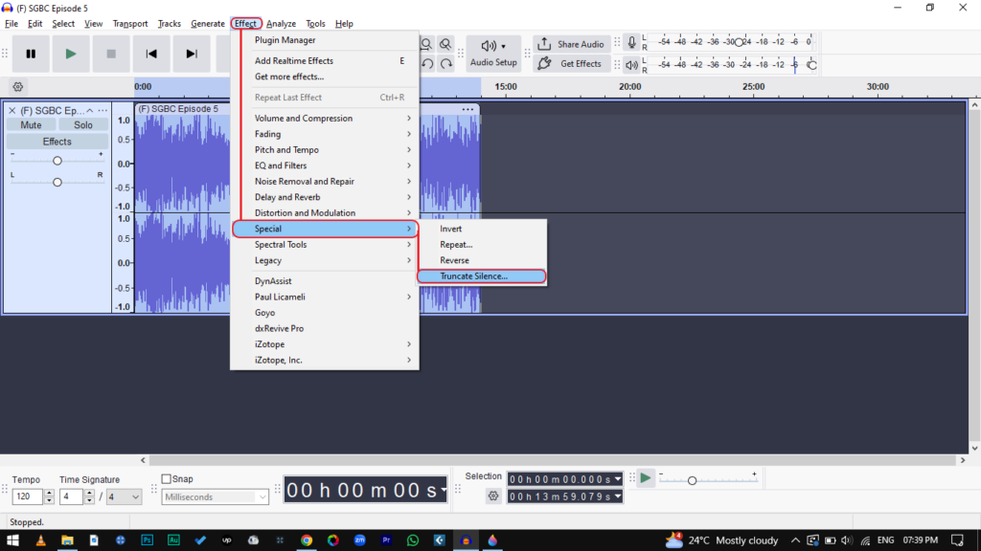The width and height of the screenshot is (981, 551).
Task: Expand the Milliseconds snap unit dropdown
Action: (262, 497)
